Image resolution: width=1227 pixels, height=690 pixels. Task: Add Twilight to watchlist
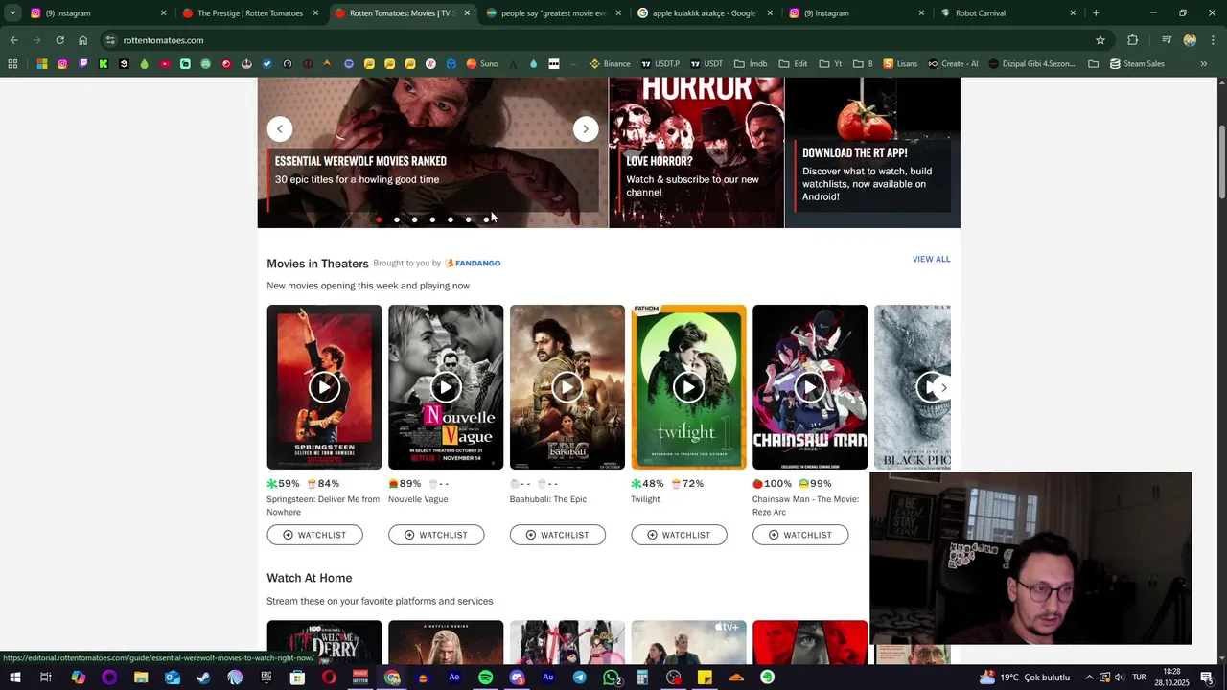coord(679,535)
